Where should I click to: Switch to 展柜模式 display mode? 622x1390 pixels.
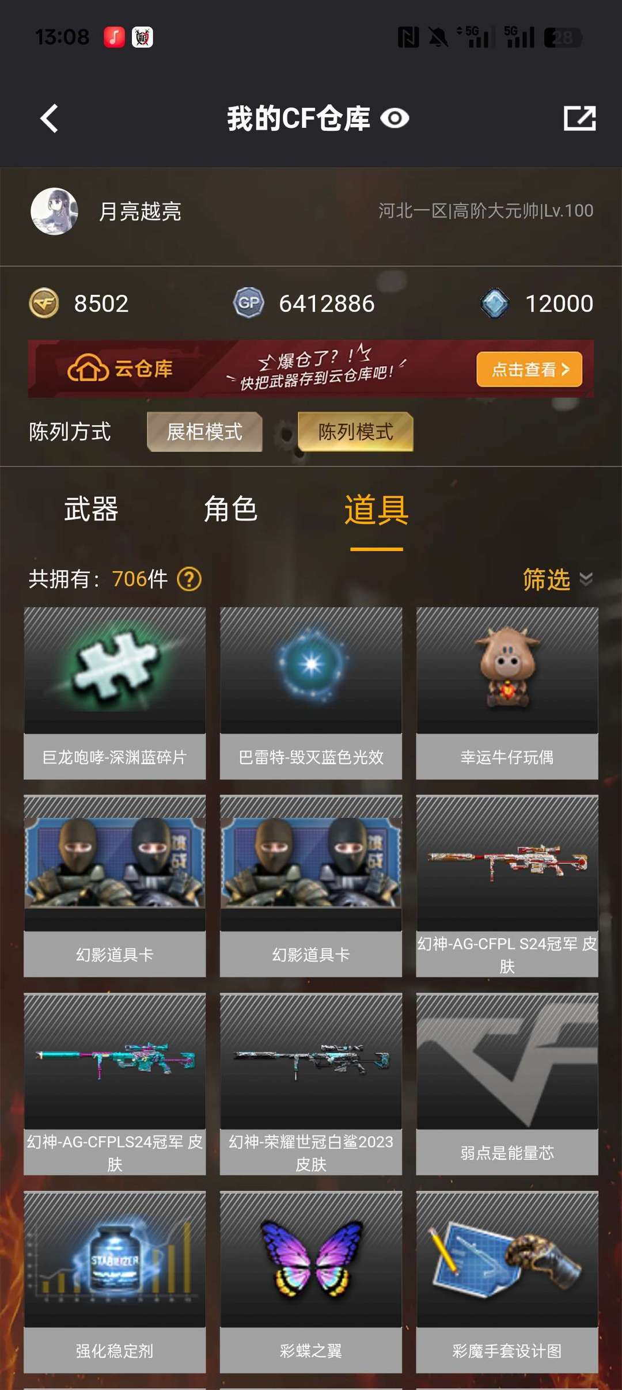(204, 432)
